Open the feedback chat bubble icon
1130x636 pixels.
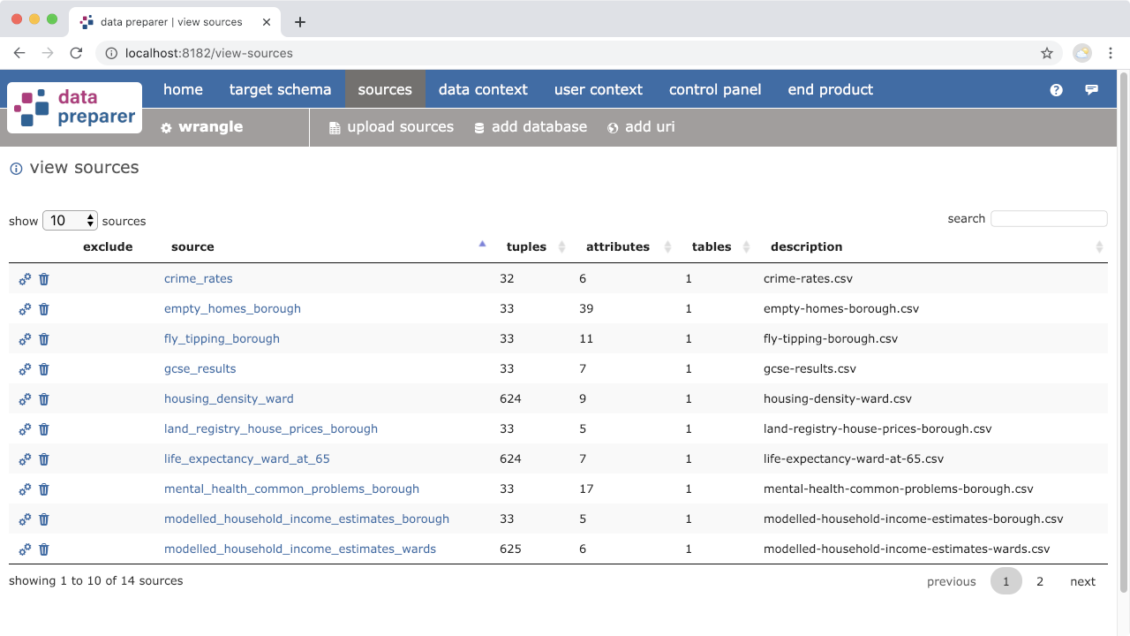coord(1092,90)
